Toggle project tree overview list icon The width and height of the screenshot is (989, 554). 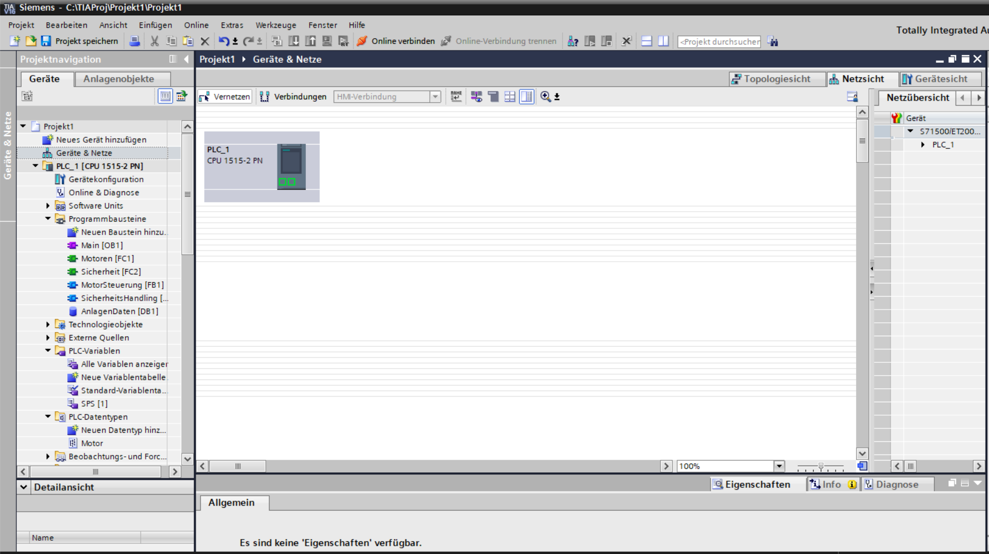tap(165, 96)
